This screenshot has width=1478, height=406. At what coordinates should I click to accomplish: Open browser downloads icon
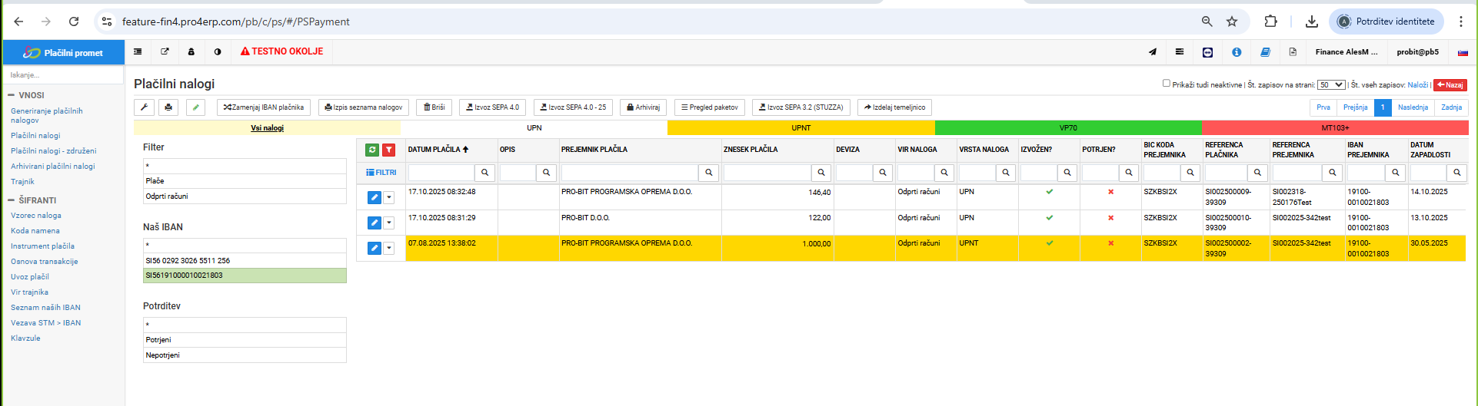click(x=1312, y=21)
